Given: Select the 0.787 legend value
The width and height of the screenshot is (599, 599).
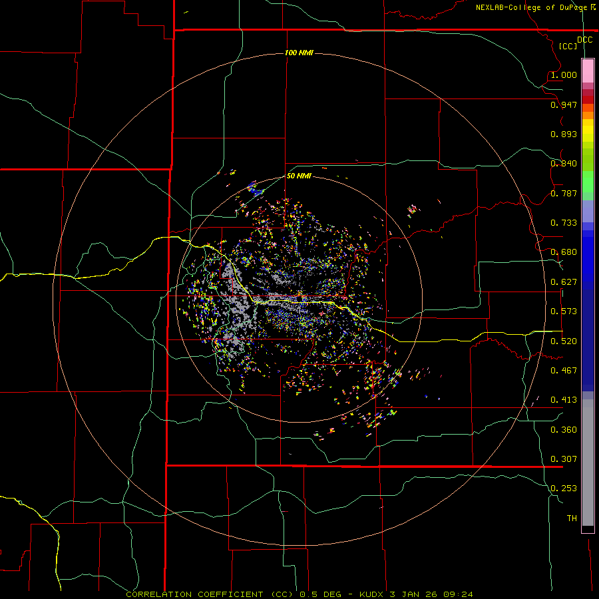Looking at the screenshot, I should (x=564, y=193).
